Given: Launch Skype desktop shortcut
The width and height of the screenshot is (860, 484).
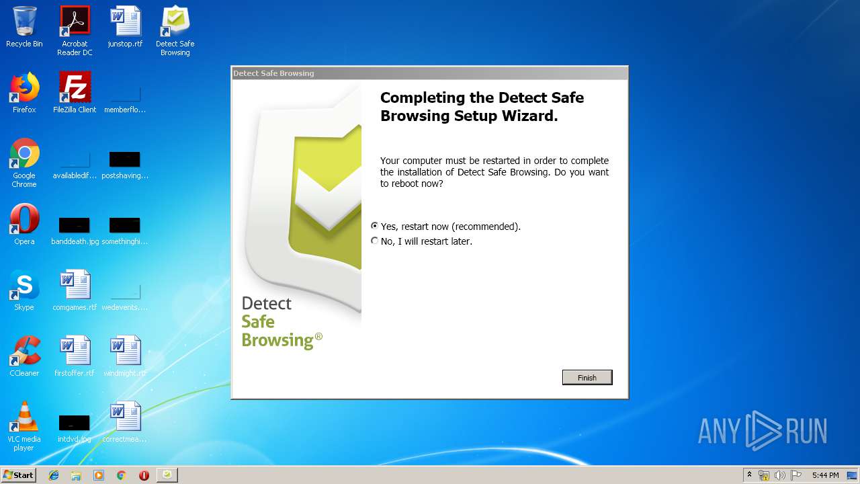Looking at the screenshot, I should (24, 290).
